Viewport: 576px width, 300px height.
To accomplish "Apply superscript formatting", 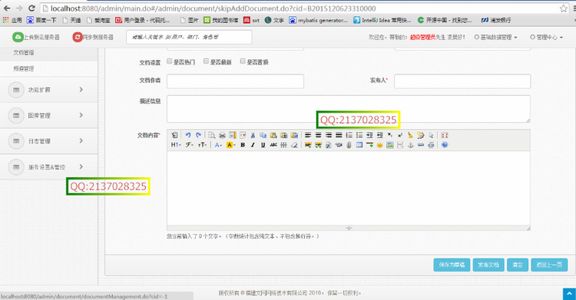I will tap(400, 135).
